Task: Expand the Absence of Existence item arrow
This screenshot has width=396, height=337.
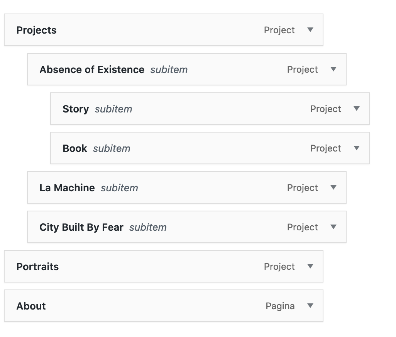Action: pyautogui.click(x=333, y=70)
